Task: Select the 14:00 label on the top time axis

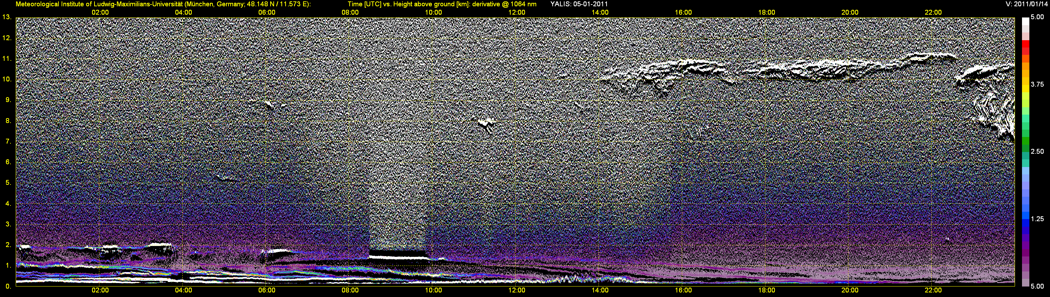Action: [600, 12]
